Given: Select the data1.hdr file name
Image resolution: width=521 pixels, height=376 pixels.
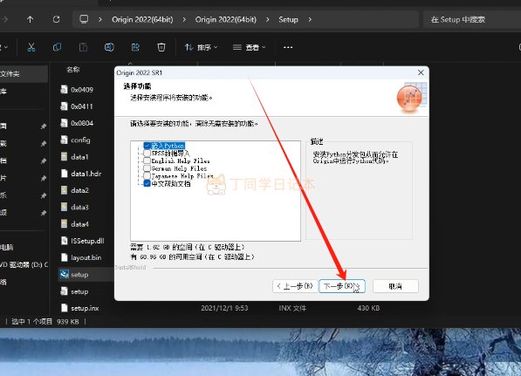Looking at the screenshot, I should pos(86,174).
